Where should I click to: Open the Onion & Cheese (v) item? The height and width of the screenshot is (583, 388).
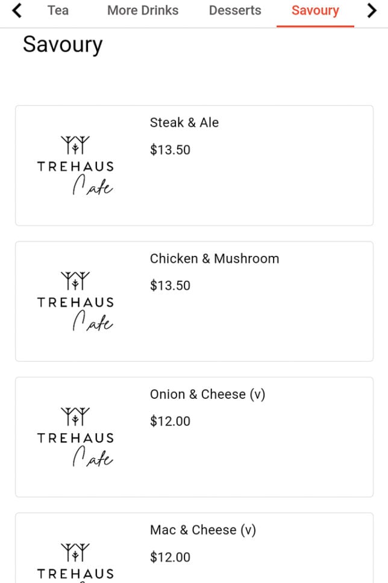tap(208, 394)
